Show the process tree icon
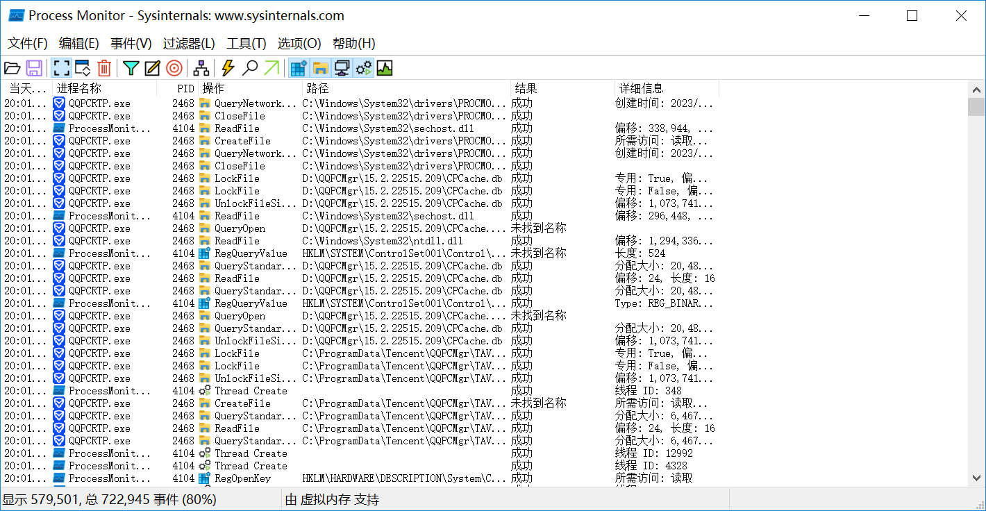This screenshot has height=511, width=986. 201,68
